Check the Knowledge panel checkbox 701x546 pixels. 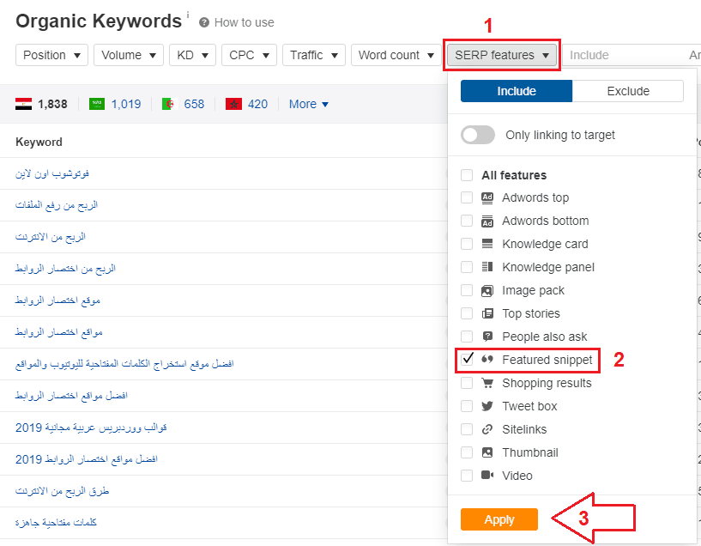[467, 267]
